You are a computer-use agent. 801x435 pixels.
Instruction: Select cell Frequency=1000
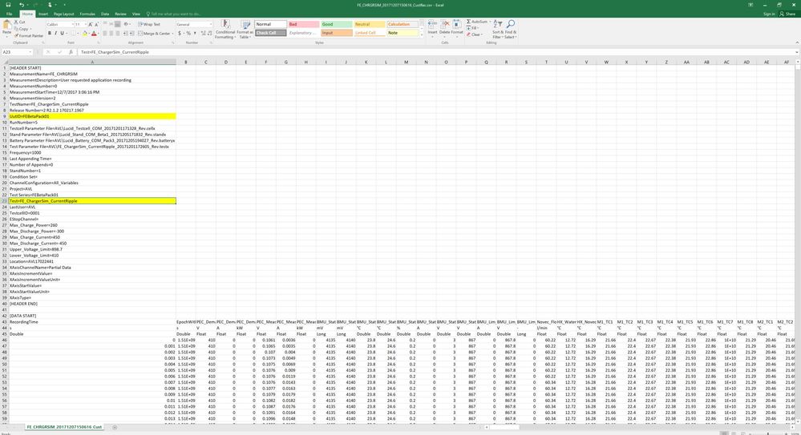[92, 153]
